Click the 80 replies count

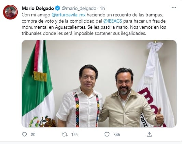[x=33, y=135]
